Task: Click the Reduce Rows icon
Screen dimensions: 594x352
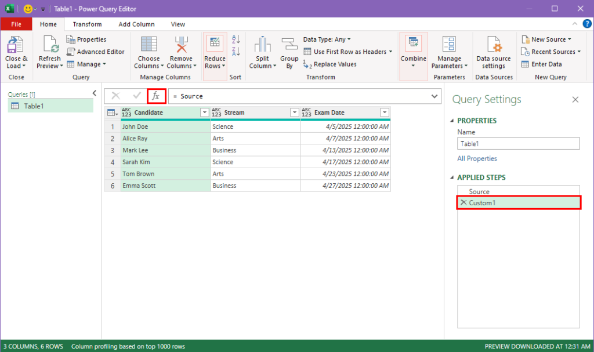Action: pos(215,43)
